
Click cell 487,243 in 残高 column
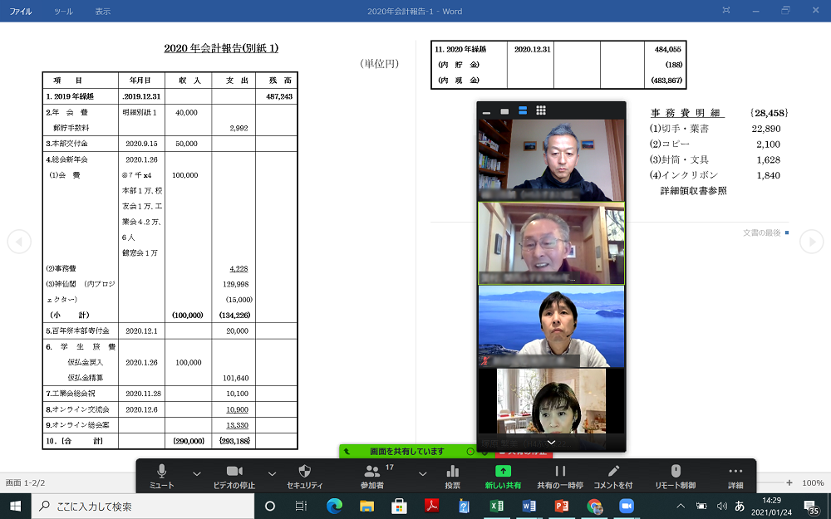click(279, 96)
